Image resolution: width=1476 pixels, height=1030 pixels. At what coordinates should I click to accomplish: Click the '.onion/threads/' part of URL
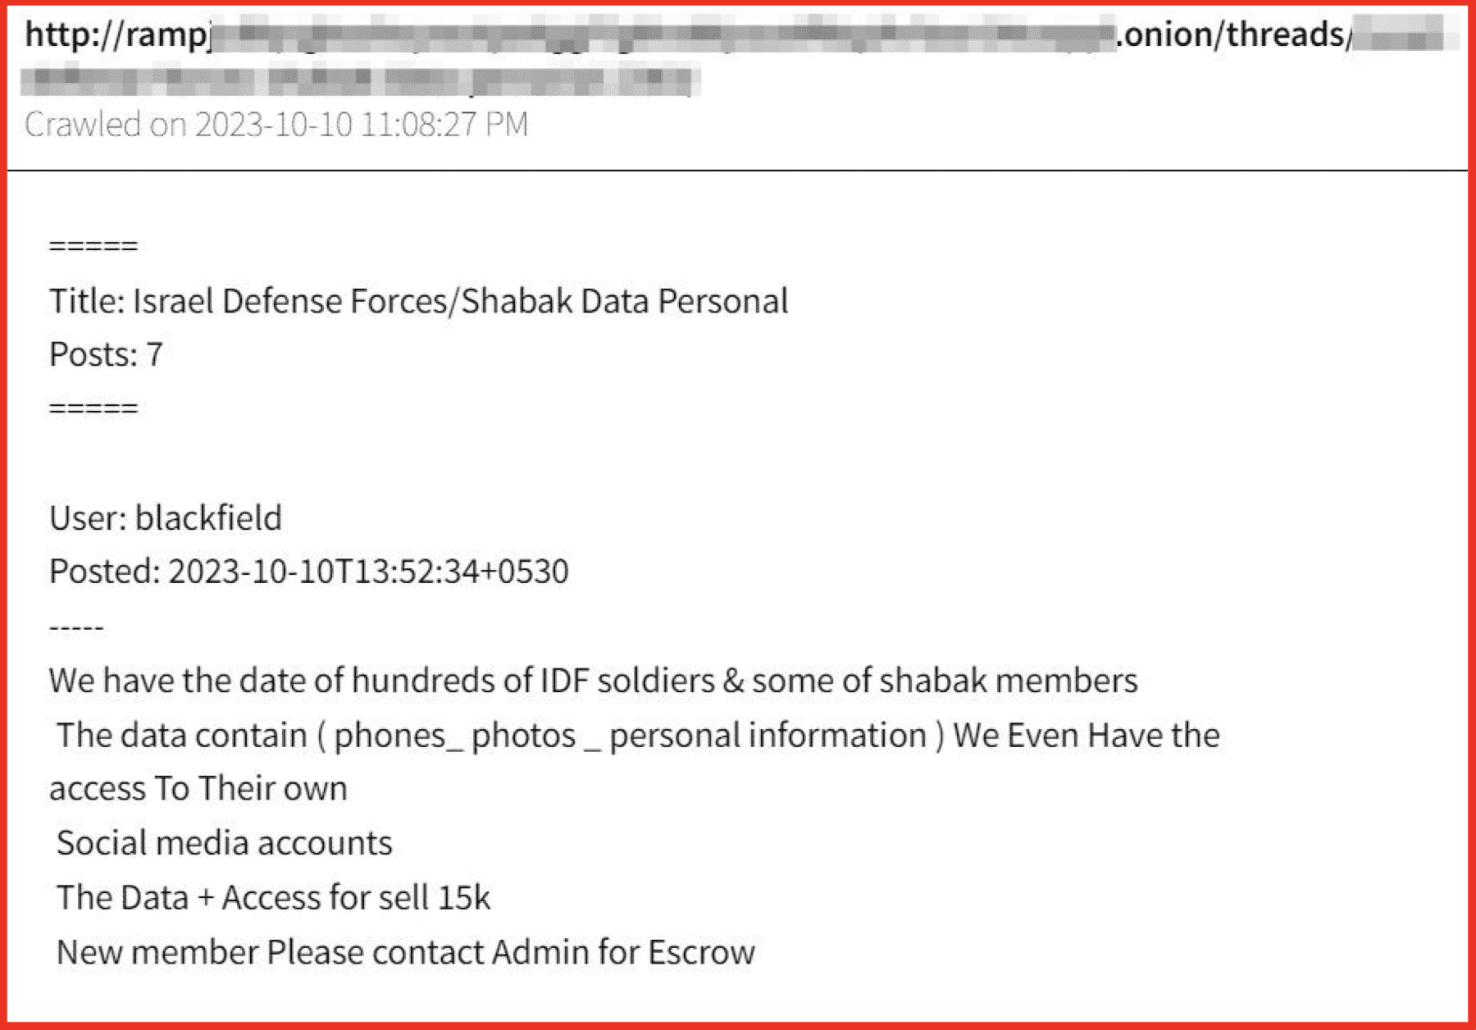click(1232, 35)
